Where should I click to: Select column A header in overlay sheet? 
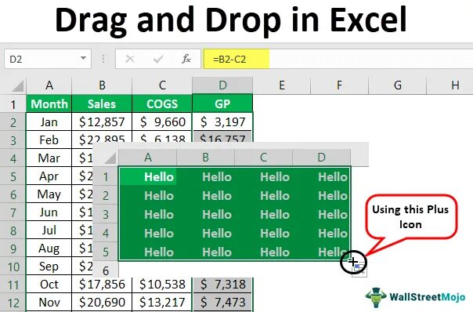pyautogui.click(x=147, y=158)
